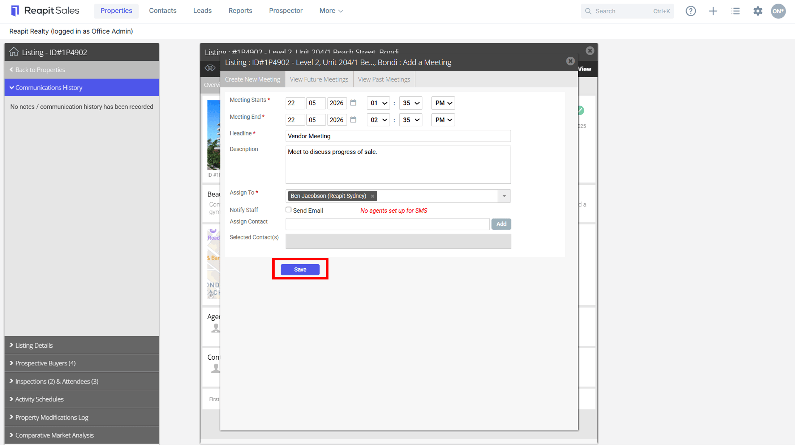Open the list menu icon in header
The width and height of the screenshot is (795, 447).
(x=735, y=11)
